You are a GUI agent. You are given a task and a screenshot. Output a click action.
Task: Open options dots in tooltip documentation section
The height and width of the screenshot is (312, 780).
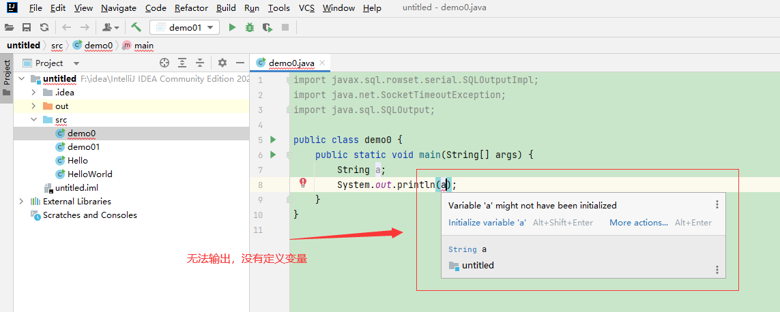point(717,270)
